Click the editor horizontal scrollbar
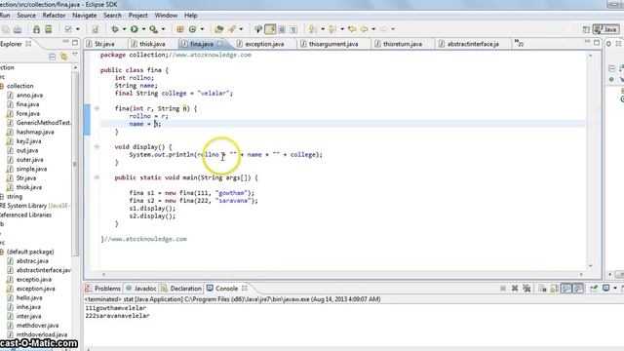 pos(342,274)
